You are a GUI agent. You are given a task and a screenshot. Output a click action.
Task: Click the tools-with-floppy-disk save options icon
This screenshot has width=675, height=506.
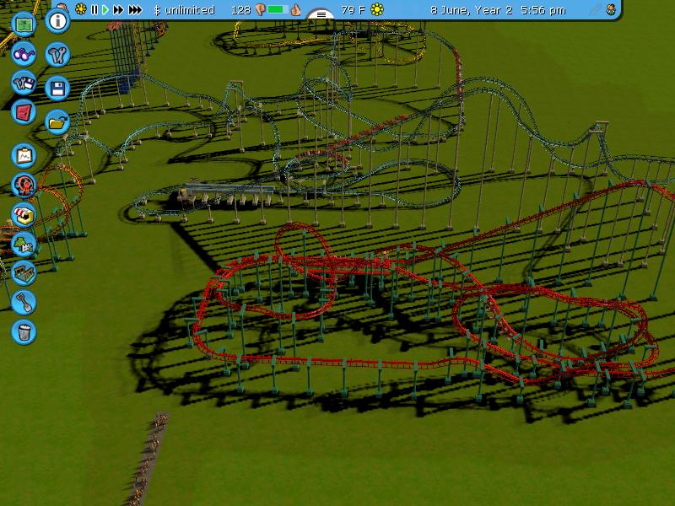[24, 83]
